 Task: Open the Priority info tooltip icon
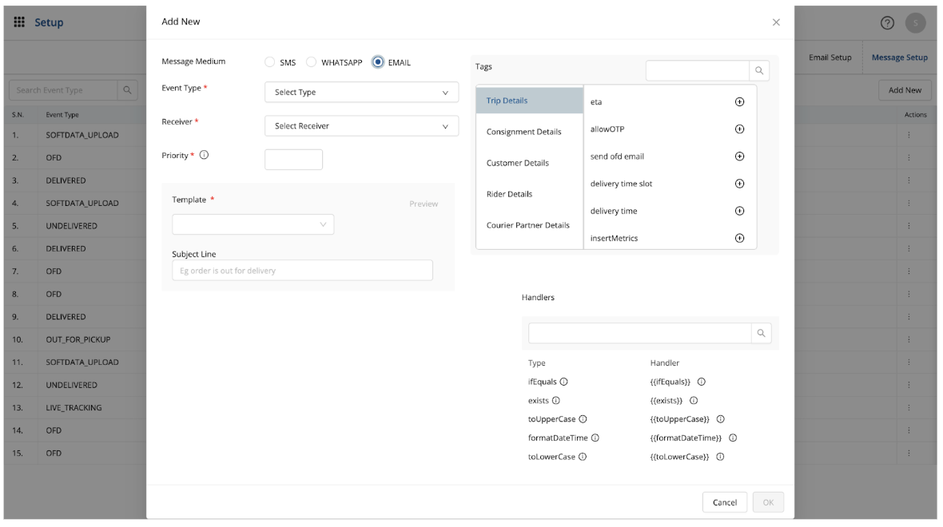[204, 156]
